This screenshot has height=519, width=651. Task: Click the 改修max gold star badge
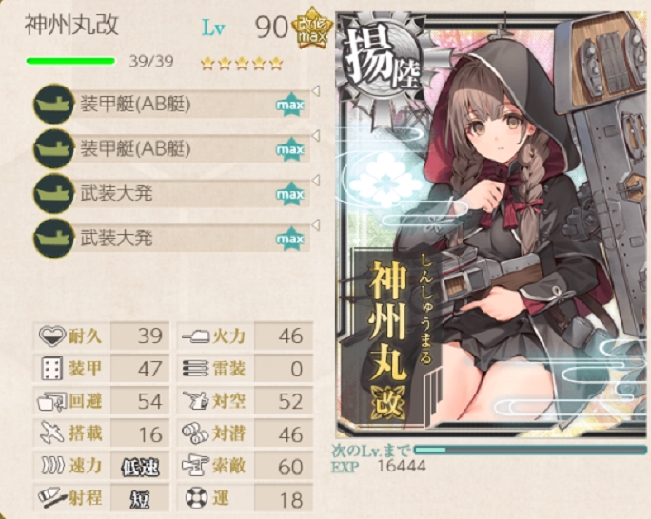click(312, 29)
